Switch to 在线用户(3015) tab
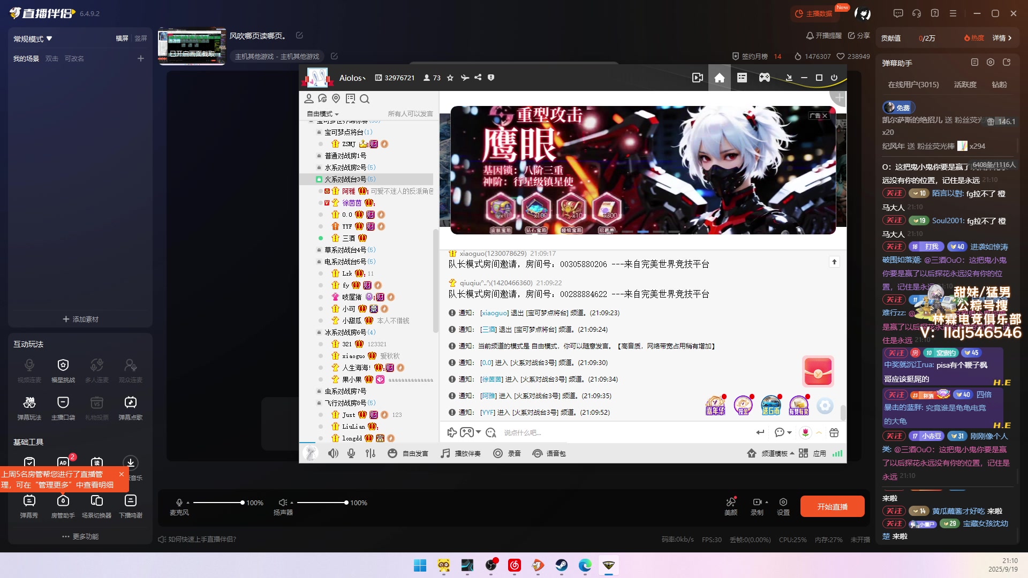1028x578 pixels. point(913,85)
